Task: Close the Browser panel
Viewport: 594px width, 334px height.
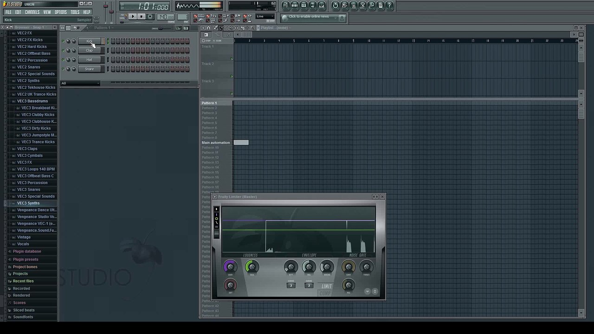Action: tap(55, 27)
